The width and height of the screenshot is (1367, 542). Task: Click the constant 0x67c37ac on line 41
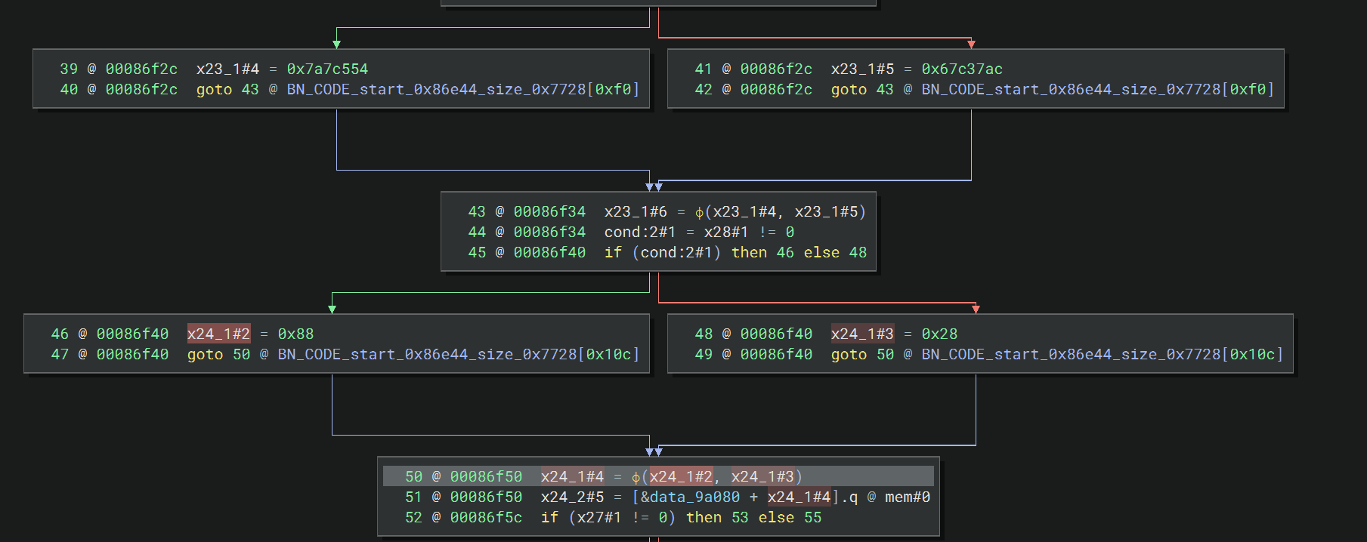tap(962, 69)
